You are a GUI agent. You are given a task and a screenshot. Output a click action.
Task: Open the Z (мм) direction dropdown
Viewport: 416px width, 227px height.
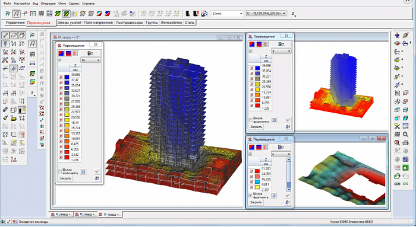(227, 13)
